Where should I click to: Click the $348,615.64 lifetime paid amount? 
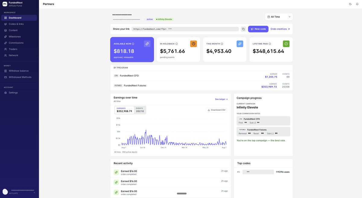click(x=268, y=51)
